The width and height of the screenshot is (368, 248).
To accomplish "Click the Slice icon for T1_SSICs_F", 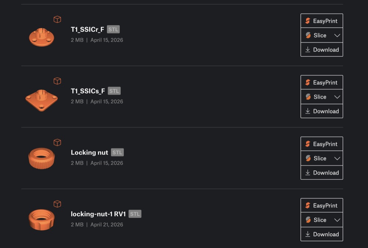I will pos(308,97).
